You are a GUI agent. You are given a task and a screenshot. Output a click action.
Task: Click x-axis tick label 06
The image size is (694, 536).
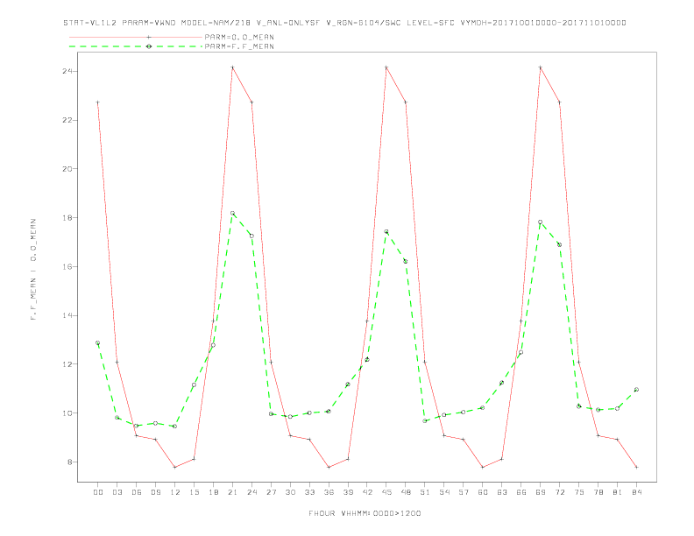click(x=137, y=492)
